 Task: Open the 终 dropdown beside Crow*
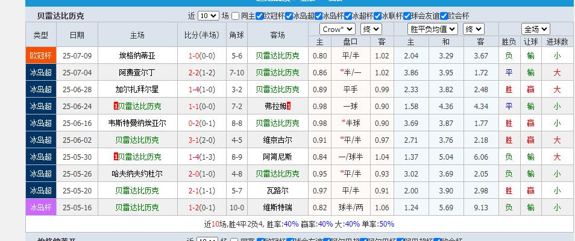coord(369,29)
